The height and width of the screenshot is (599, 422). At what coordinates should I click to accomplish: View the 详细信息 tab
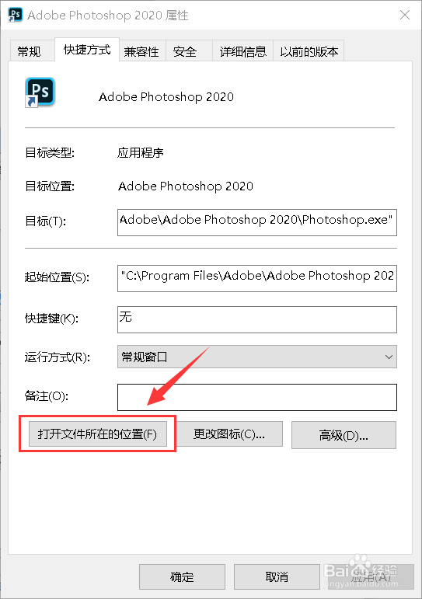pyautogui.click(x=242, y=51)
